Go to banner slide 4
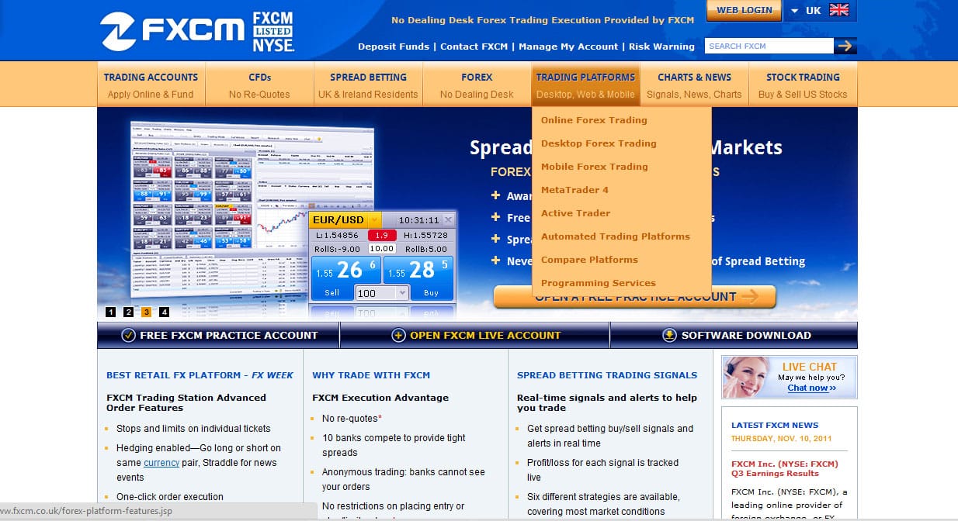 [x=164, y=312]
